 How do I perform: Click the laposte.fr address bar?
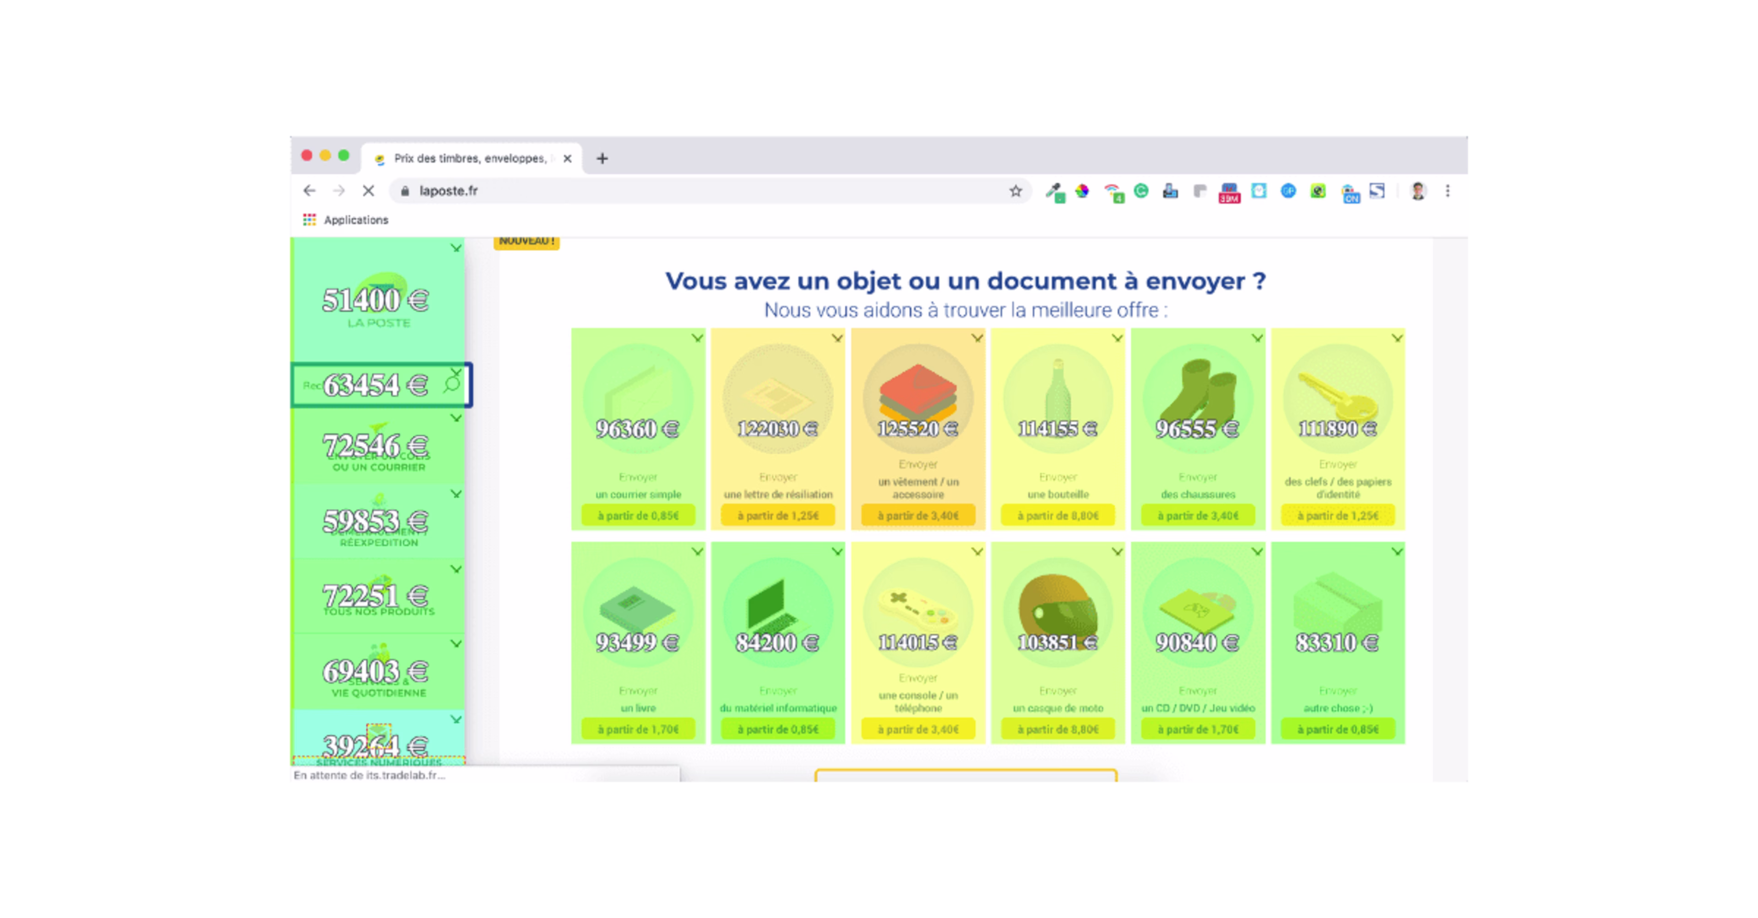[683, 191]
